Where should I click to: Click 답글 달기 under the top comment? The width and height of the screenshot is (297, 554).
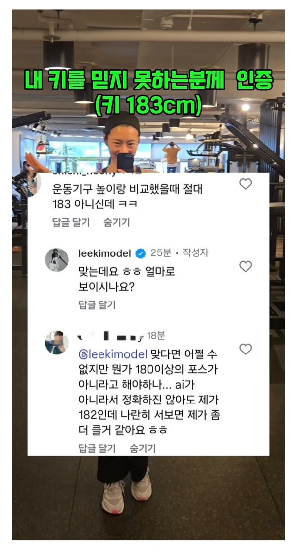point(71,222)
